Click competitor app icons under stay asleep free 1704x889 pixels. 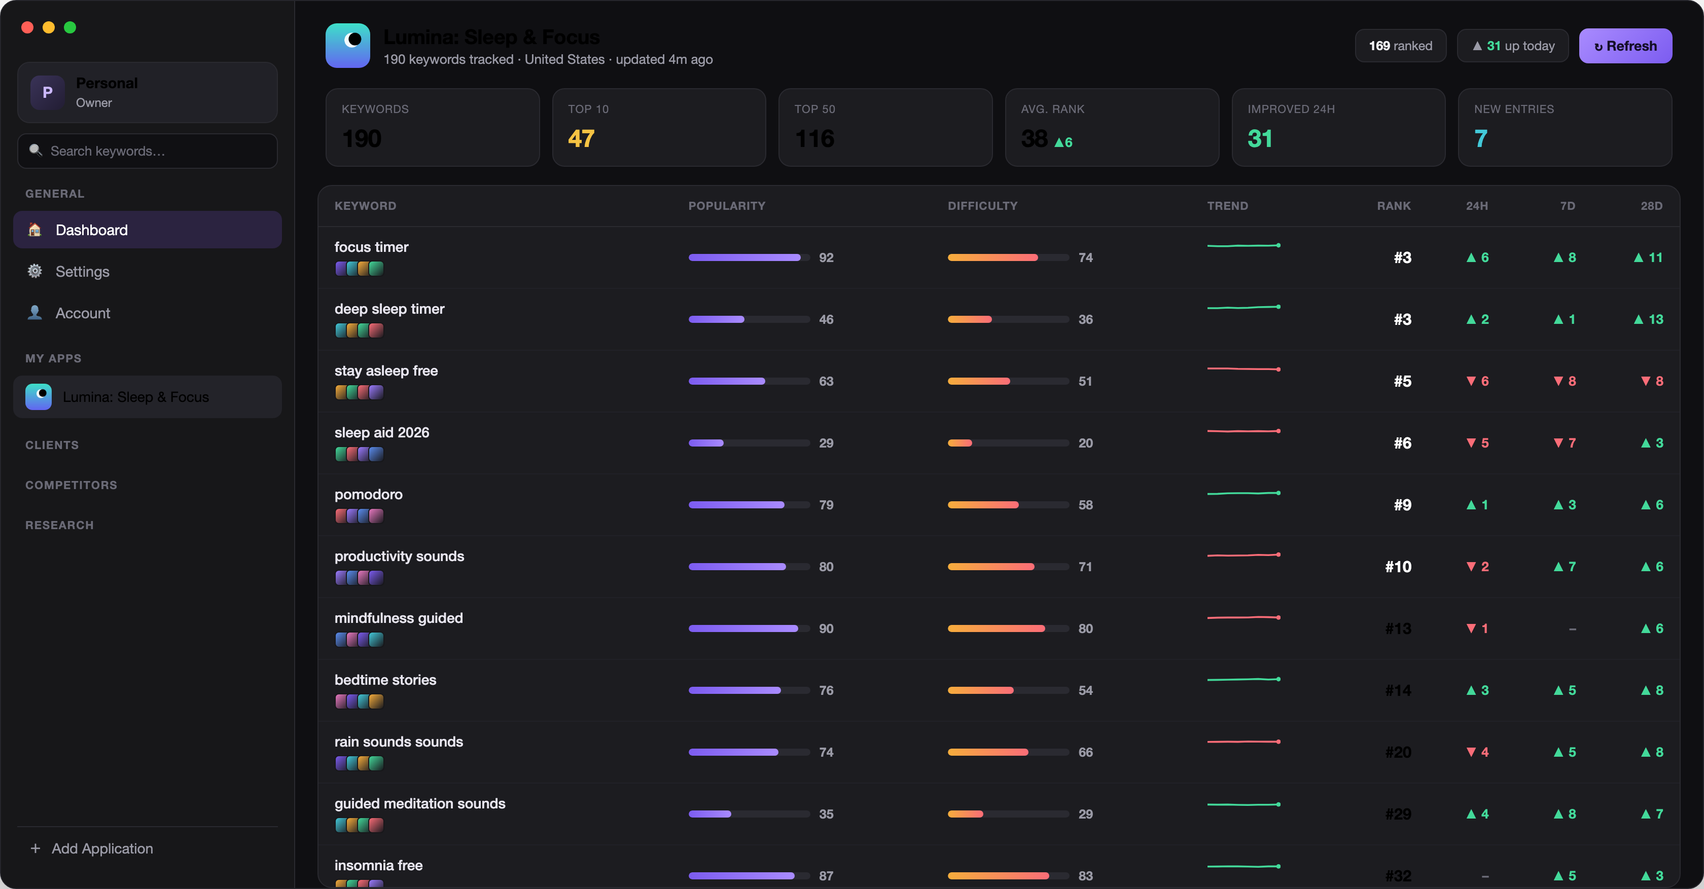(x=359, y=392)
